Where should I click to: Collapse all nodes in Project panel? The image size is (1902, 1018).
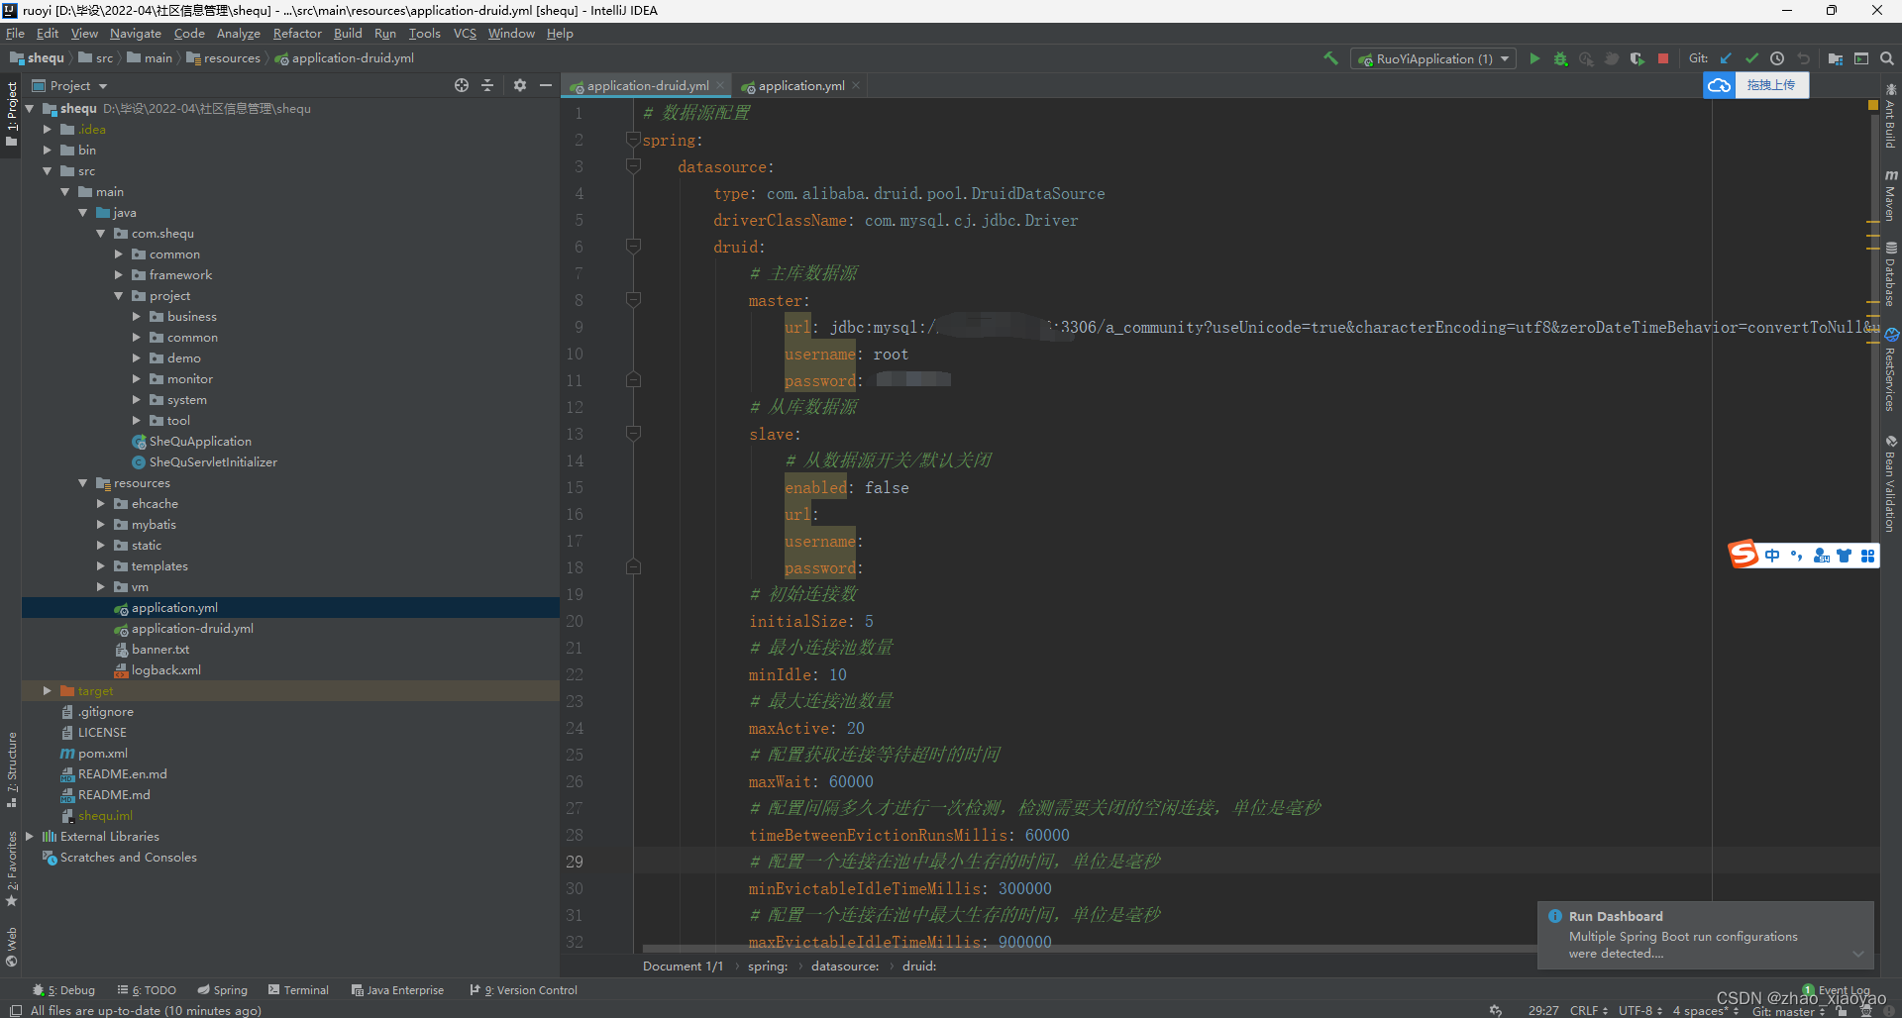click(487, 85)
